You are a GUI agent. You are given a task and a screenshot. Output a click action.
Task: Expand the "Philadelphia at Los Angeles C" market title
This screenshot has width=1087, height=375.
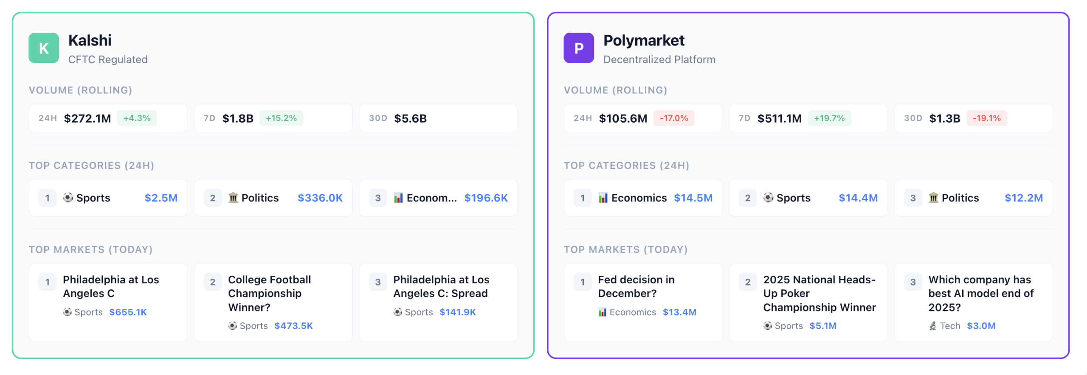pyautogui.click(x=111, y=286)
